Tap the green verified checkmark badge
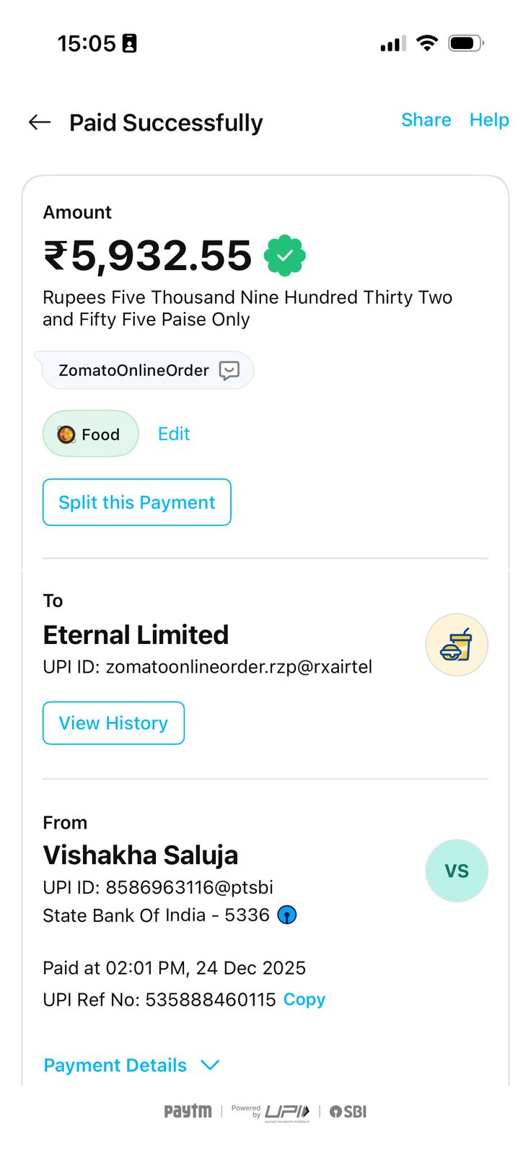Screen dimensions: 531x1155 click(x=285, y=256)
